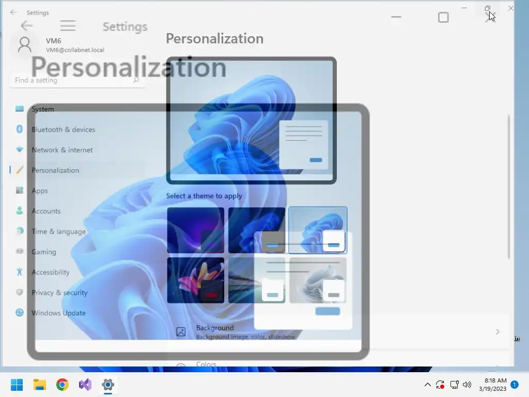Screen dimensions: 529x397
Task: Open Windows Update in the sidebar
Action: (77, 313)
